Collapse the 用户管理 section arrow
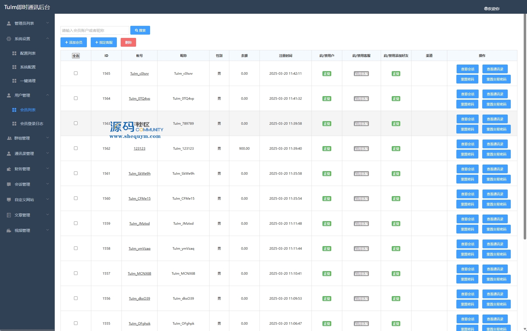 click(48, 95)
